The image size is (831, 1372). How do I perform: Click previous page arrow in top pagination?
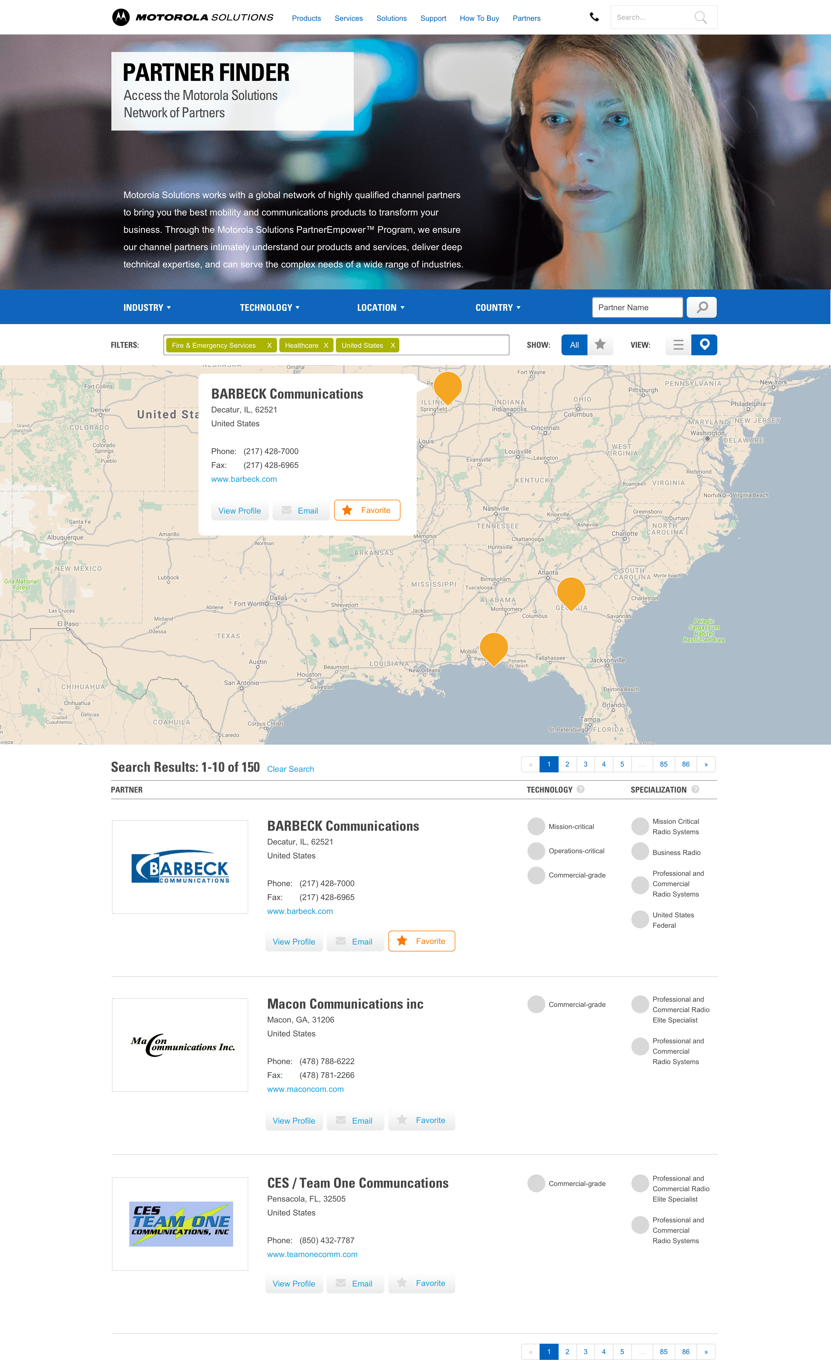click(531, 764)
